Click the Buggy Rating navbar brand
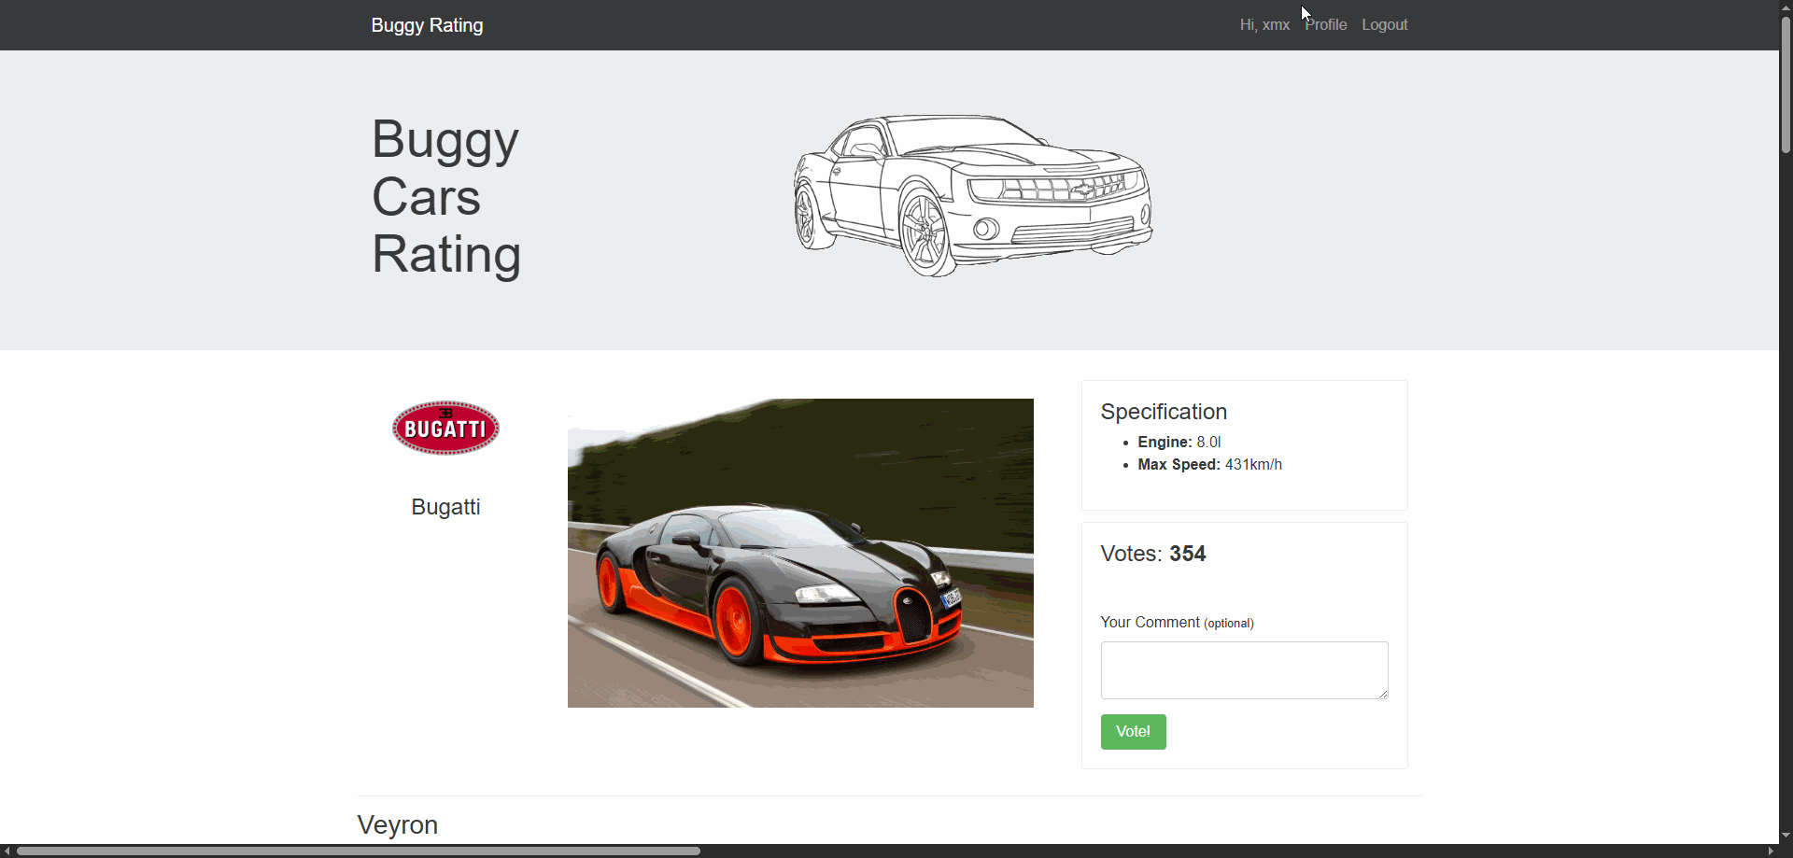 427,25
